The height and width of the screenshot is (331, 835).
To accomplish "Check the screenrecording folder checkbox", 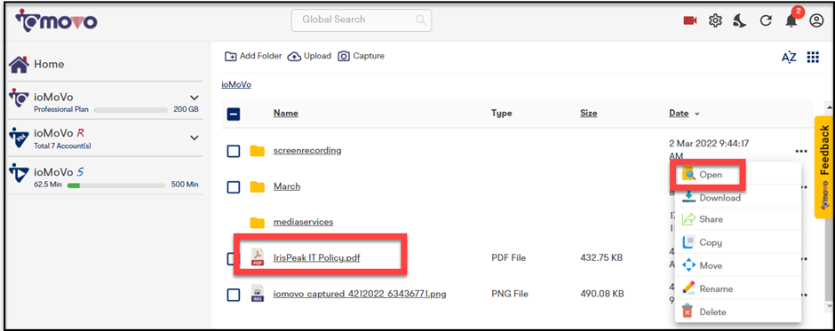I will click(x=234, y=151).
